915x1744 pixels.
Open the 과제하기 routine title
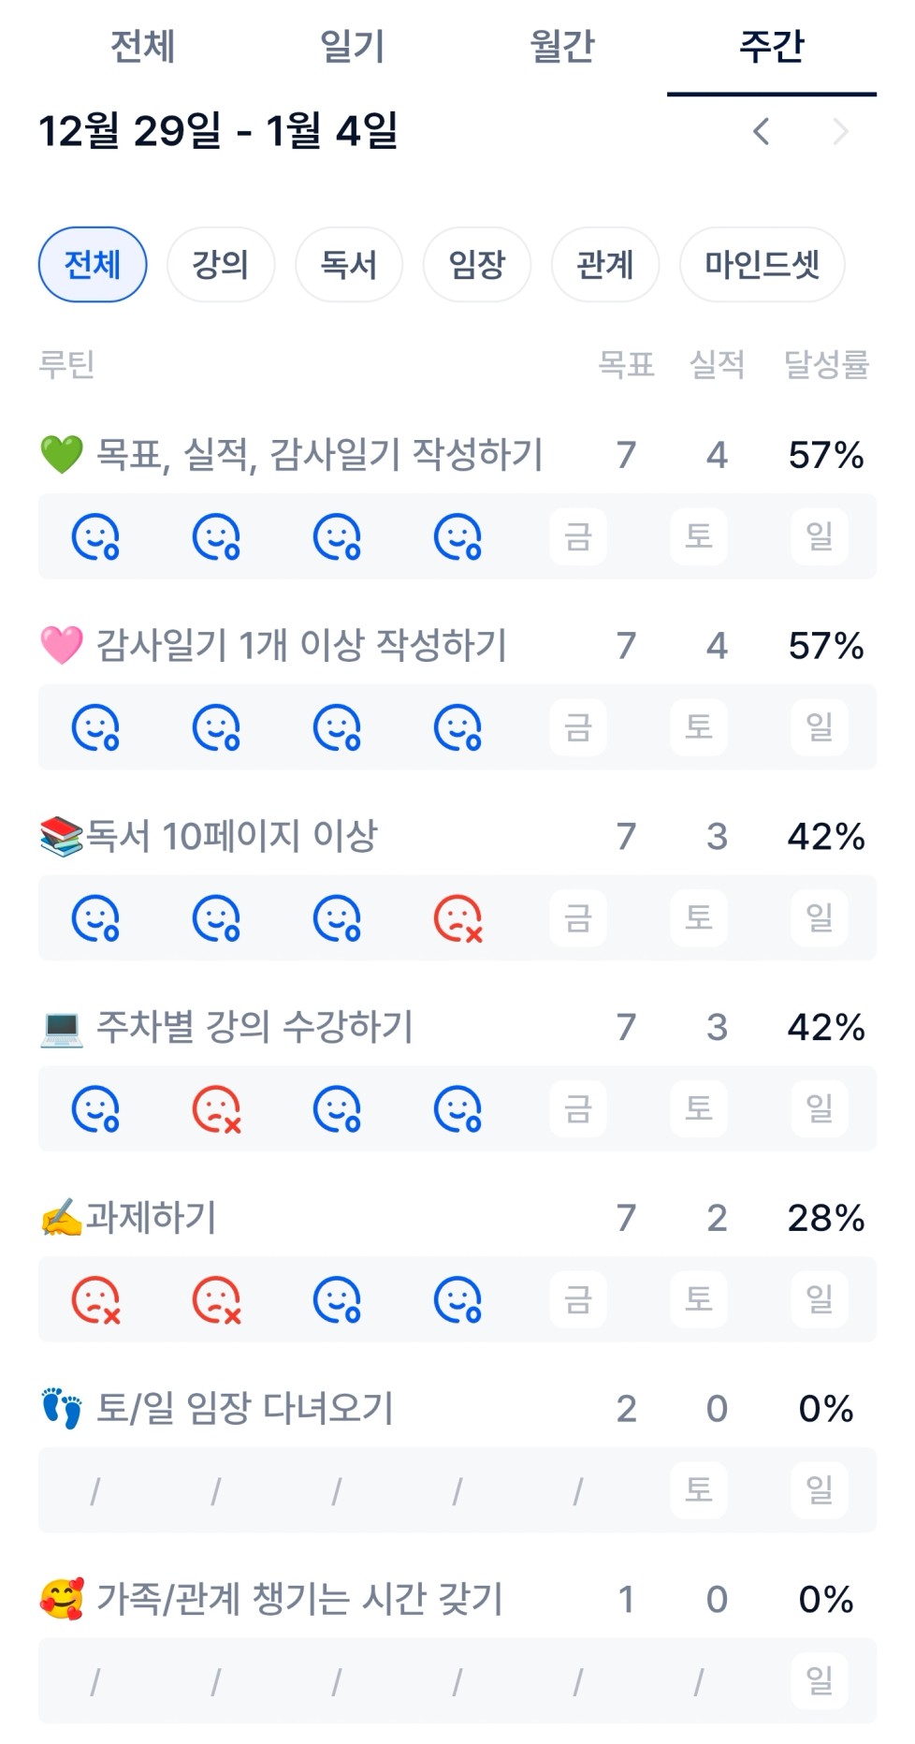pos(152,1218)
